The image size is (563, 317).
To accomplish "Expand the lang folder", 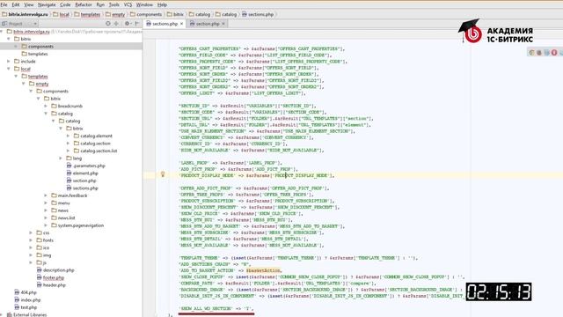I will 61,158.
